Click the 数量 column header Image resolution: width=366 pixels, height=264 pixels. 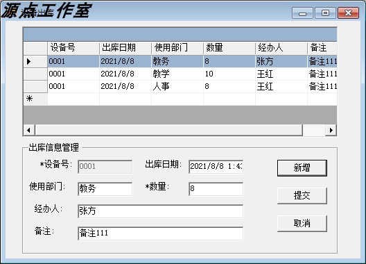pyautogui.click(x=229, y=48)
